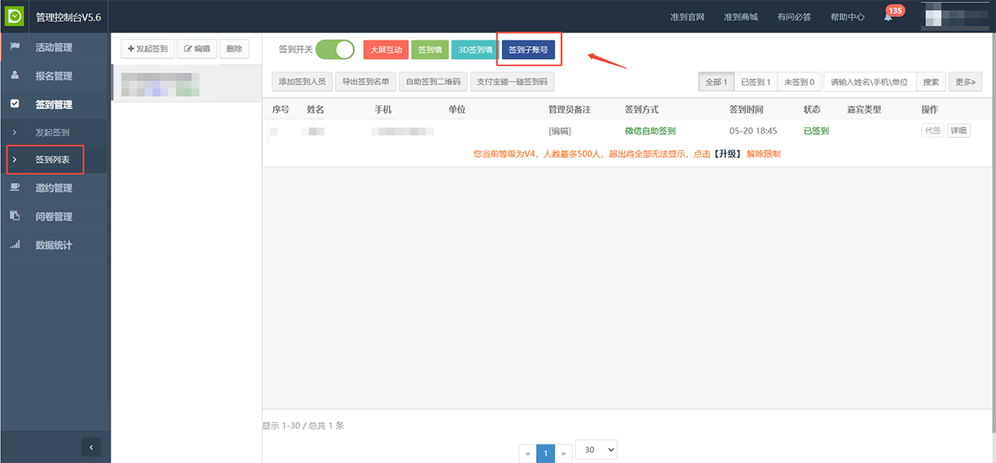Image resolution: width=996 pixels, height=463 pixels.
Task: Click the flag icon beside 活动管理
Action: click(15, 47)
